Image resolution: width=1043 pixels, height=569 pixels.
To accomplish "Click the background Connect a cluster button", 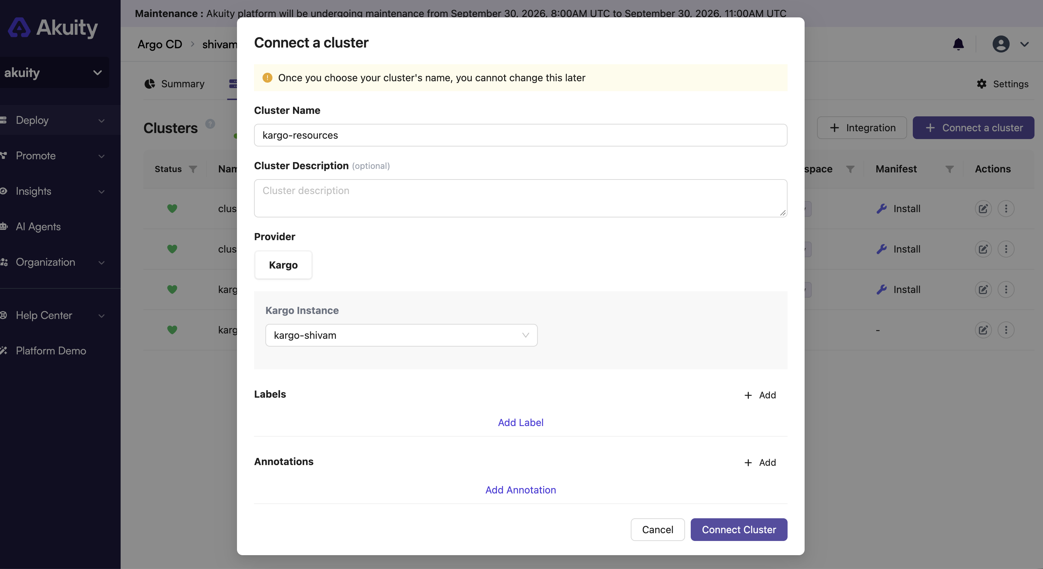I will pos(973,128).
